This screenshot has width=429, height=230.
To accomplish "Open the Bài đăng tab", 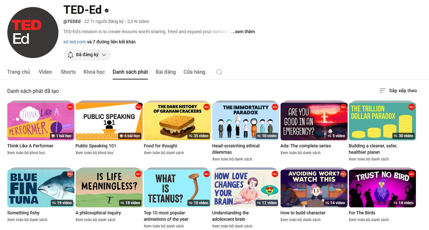I will [166, 72].
